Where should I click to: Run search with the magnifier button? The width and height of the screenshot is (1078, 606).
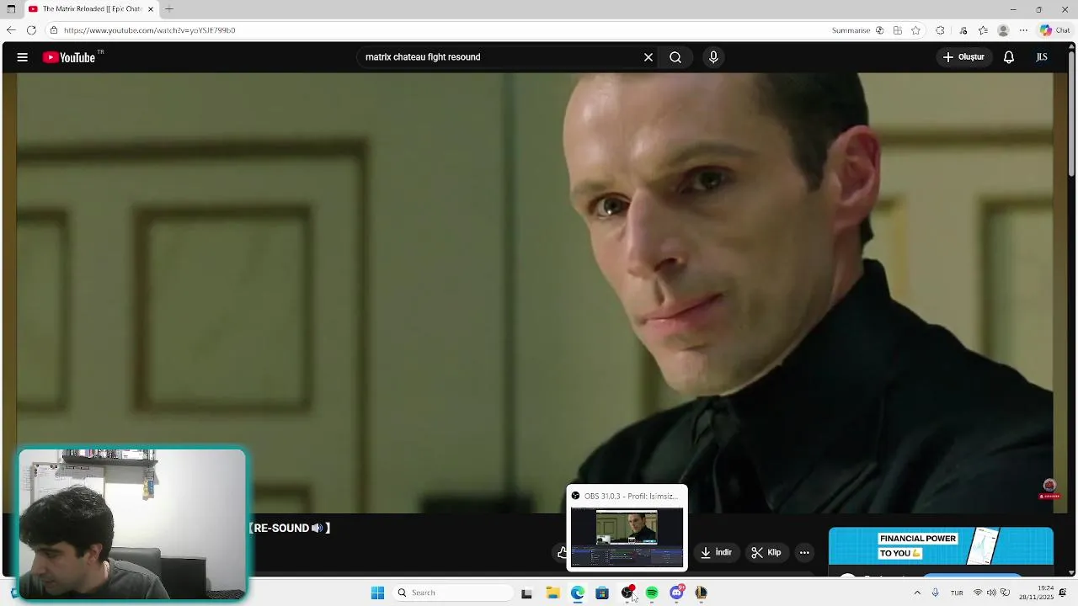[x=675, y=57]
